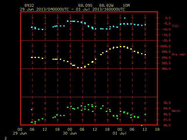Select the 1000.0 pressure tick label
The height and width of the screenshot is (140, 187).
click(x=165, y=46)
